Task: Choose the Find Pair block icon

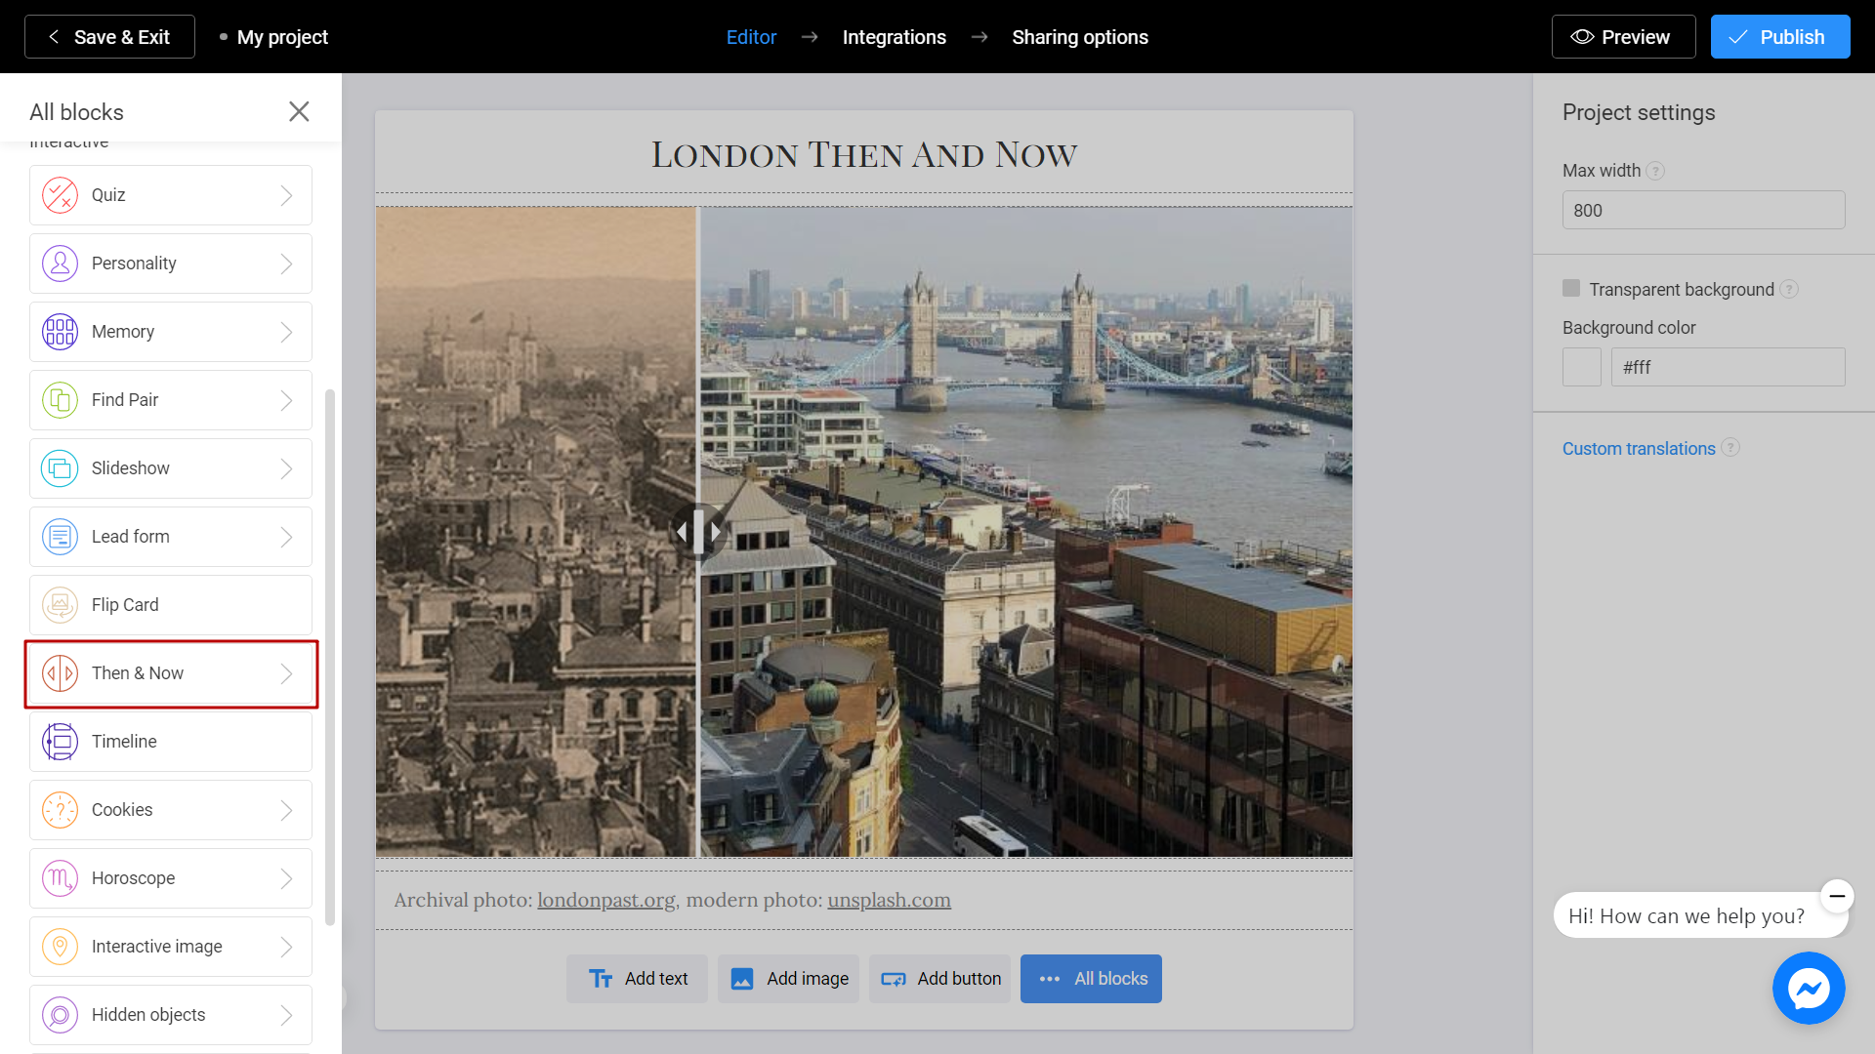Action: pyautogui.click(x=60, y=400)
